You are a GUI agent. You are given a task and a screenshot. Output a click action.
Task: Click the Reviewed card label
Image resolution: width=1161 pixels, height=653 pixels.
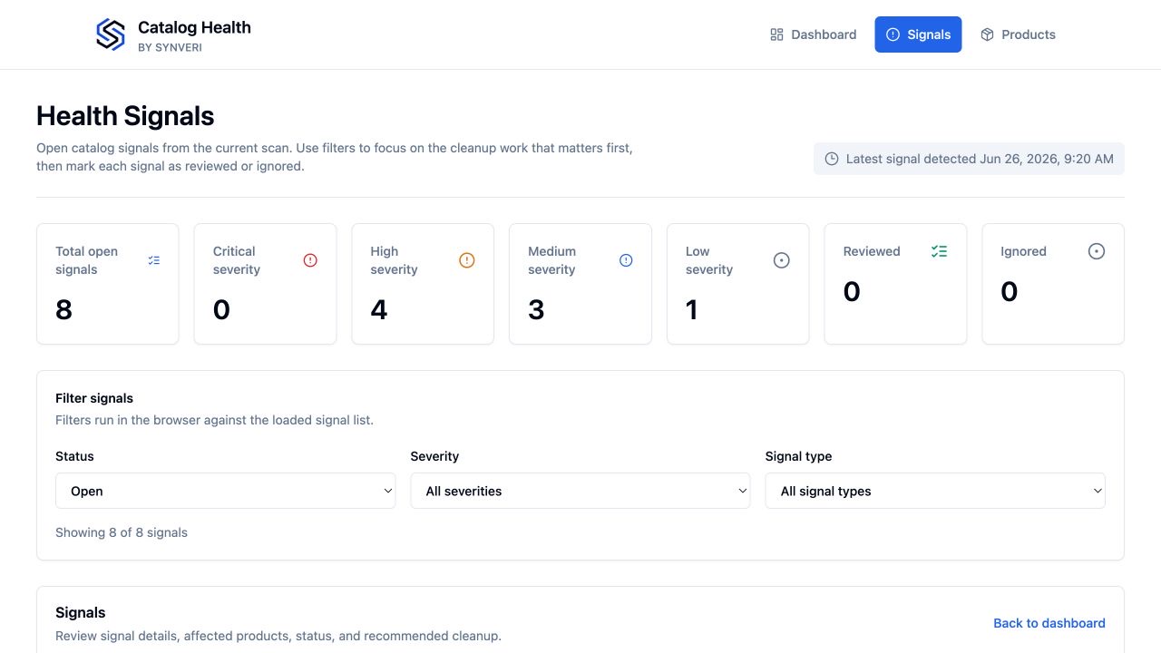(x=872, y=251)
